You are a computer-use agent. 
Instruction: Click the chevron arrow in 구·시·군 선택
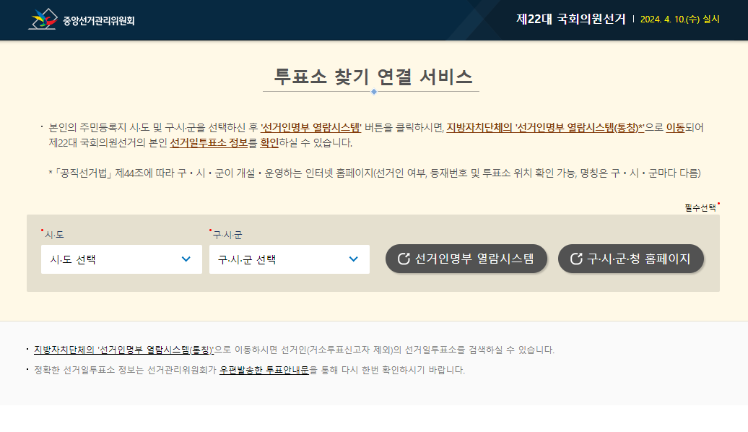point(354,259)
